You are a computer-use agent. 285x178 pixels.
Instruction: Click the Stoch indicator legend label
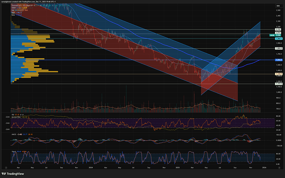(14, 152)
